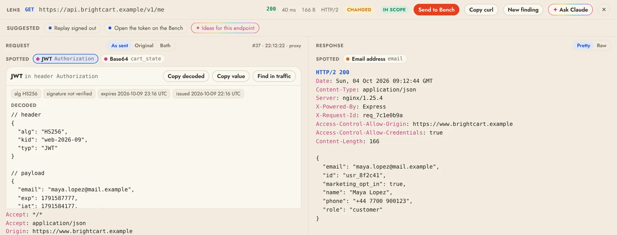Open the Ask Claude assistant
This screenshot has height=235, width=617.
click(570, 10)
